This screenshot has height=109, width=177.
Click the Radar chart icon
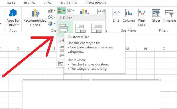pos(69,11)
